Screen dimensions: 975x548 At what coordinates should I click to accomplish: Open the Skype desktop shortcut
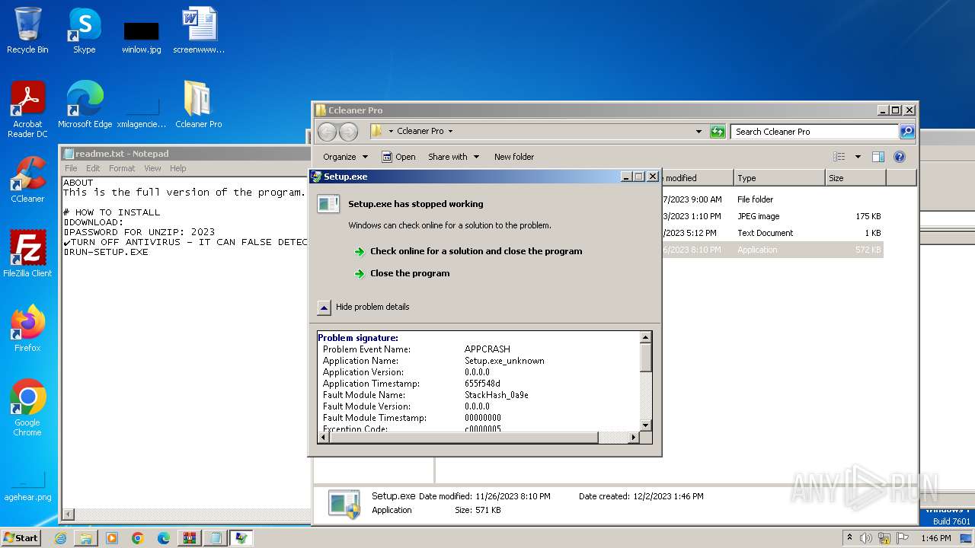click(84, 30)
